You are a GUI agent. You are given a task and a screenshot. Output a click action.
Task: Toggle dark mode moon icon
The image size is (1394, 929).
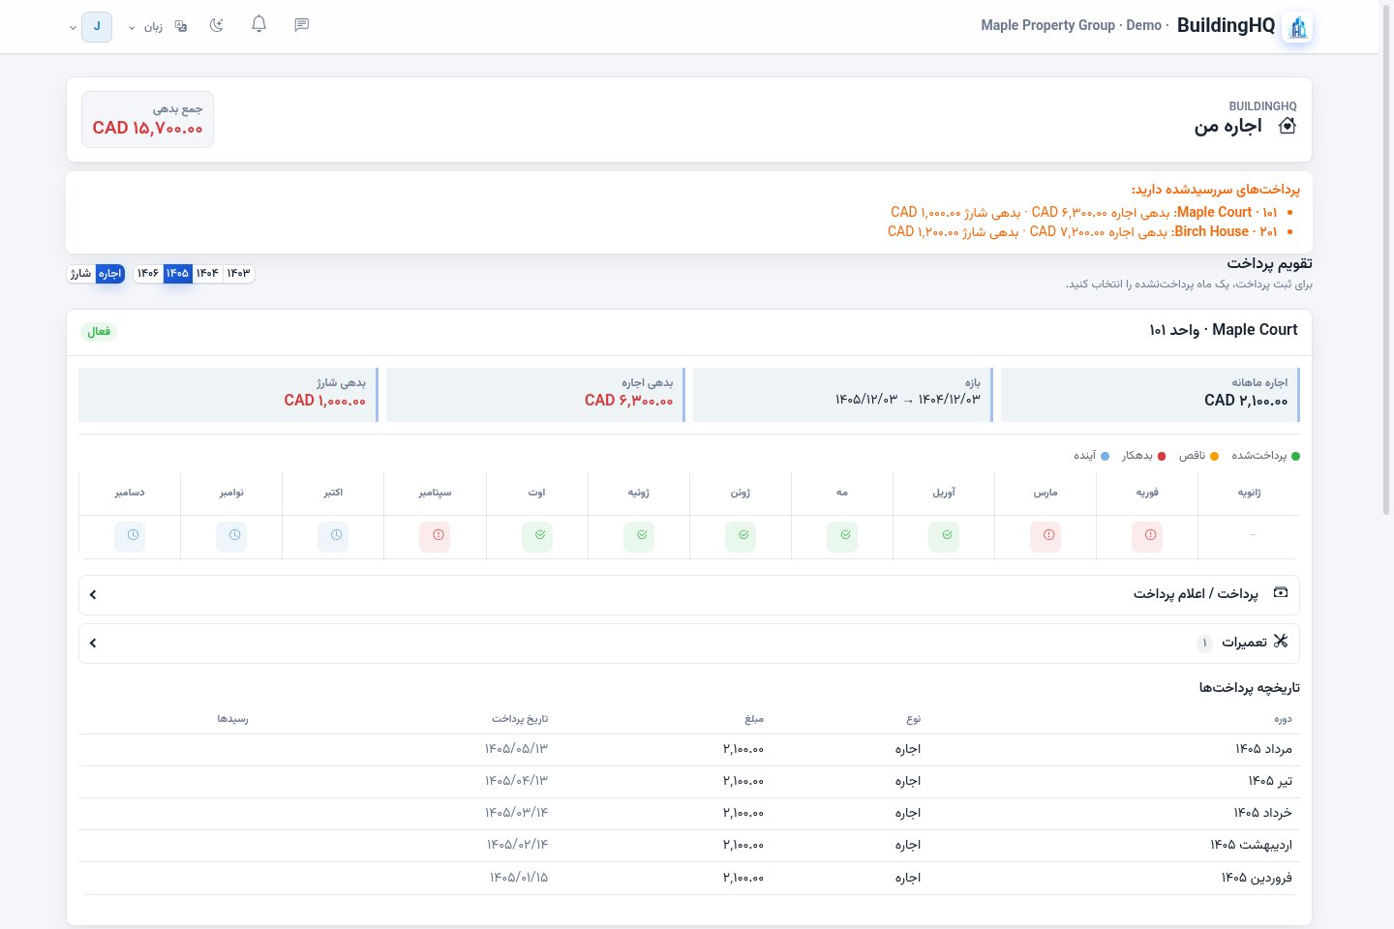217,25
